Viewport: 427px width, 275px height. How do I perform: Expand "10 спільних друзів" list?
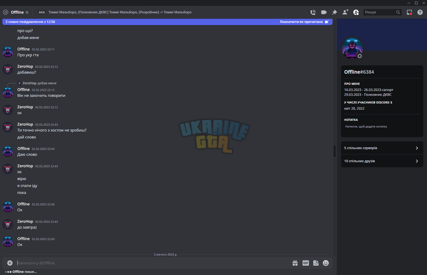pyautogui.click(x=382, y=161)
